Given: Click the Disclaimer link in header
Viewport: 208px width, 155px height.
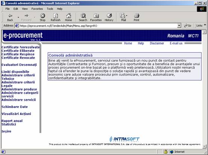Looking at the screenshot, I should click(157, 43).
